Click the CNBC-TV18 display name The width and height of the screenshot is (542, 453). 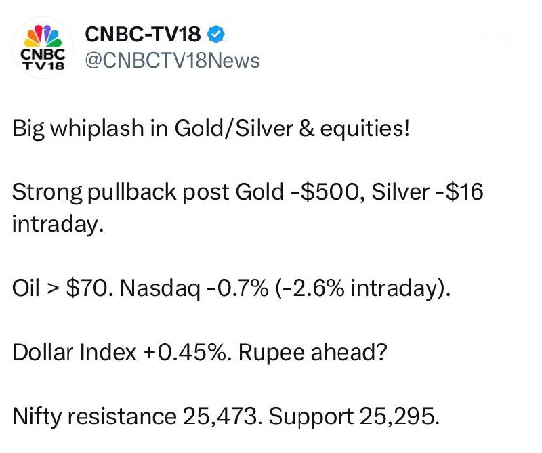coord(143,35)
